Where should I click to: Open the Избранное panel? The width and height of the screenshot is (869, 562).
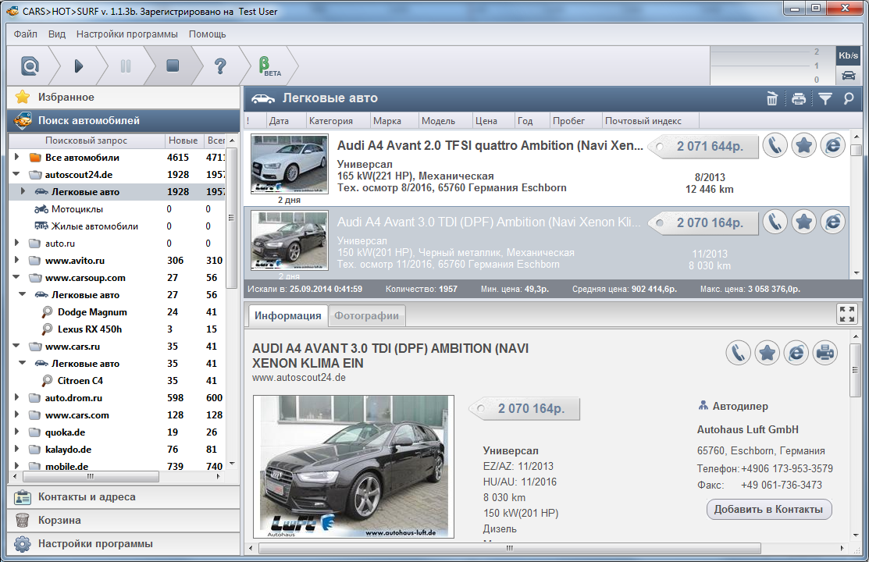point(123,97)
